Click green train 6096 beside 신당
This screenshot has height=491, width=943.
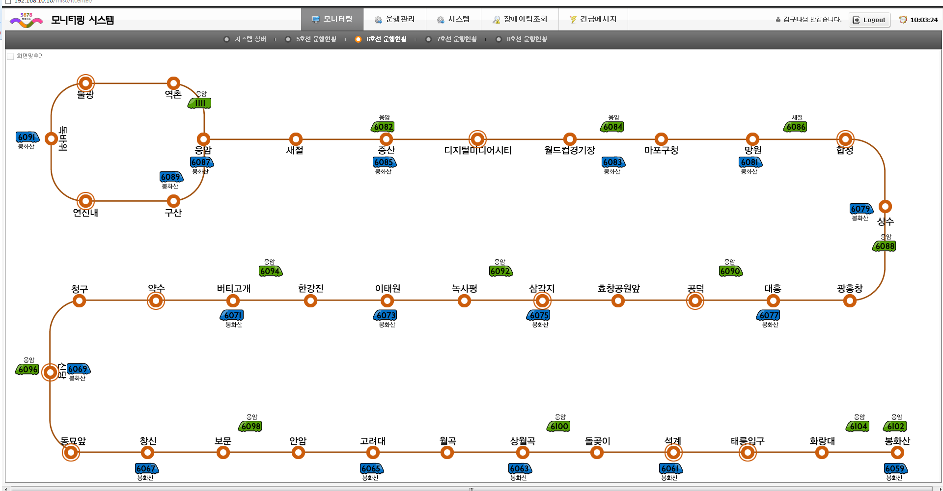tap(28, 370)
